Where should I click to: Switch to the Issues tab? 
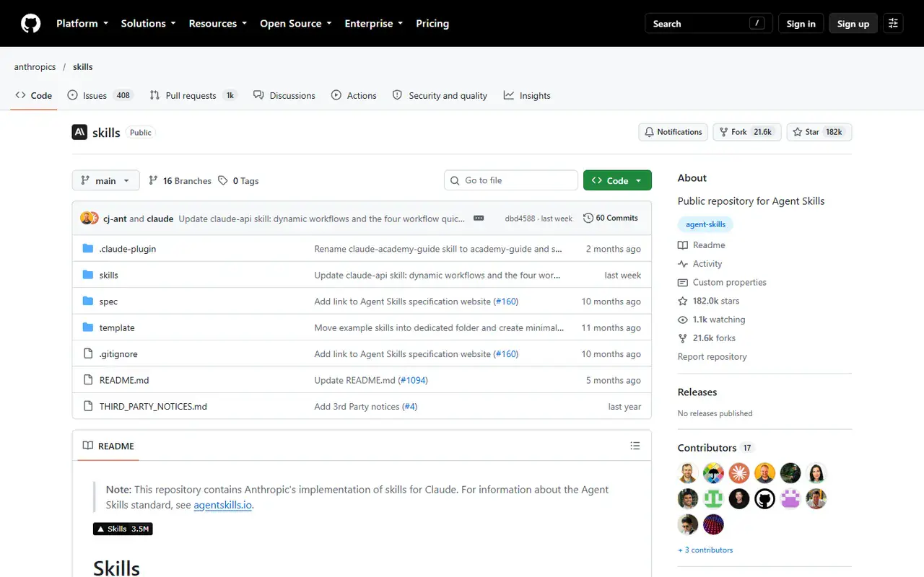tap(100, 95)
